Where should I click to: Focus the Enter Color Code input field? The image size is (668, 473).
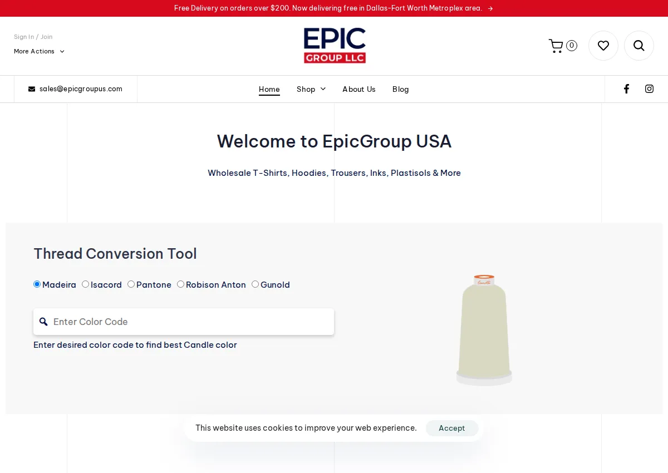coord(184,322)
